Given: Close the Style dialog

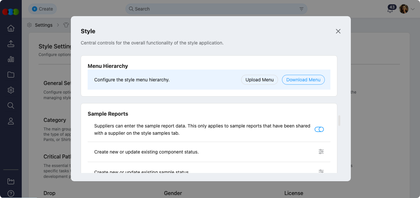Looking at the screenshot, I should click(338, 31).
